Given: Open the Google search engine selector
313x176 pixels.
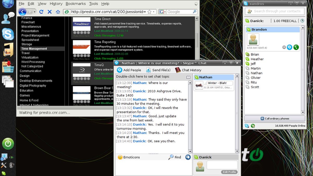Looking at the screenshot, I should pos(163,12).
